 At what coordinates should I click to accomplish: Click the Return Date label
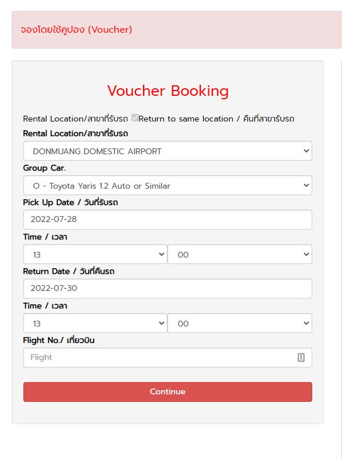tap(69, 271)
